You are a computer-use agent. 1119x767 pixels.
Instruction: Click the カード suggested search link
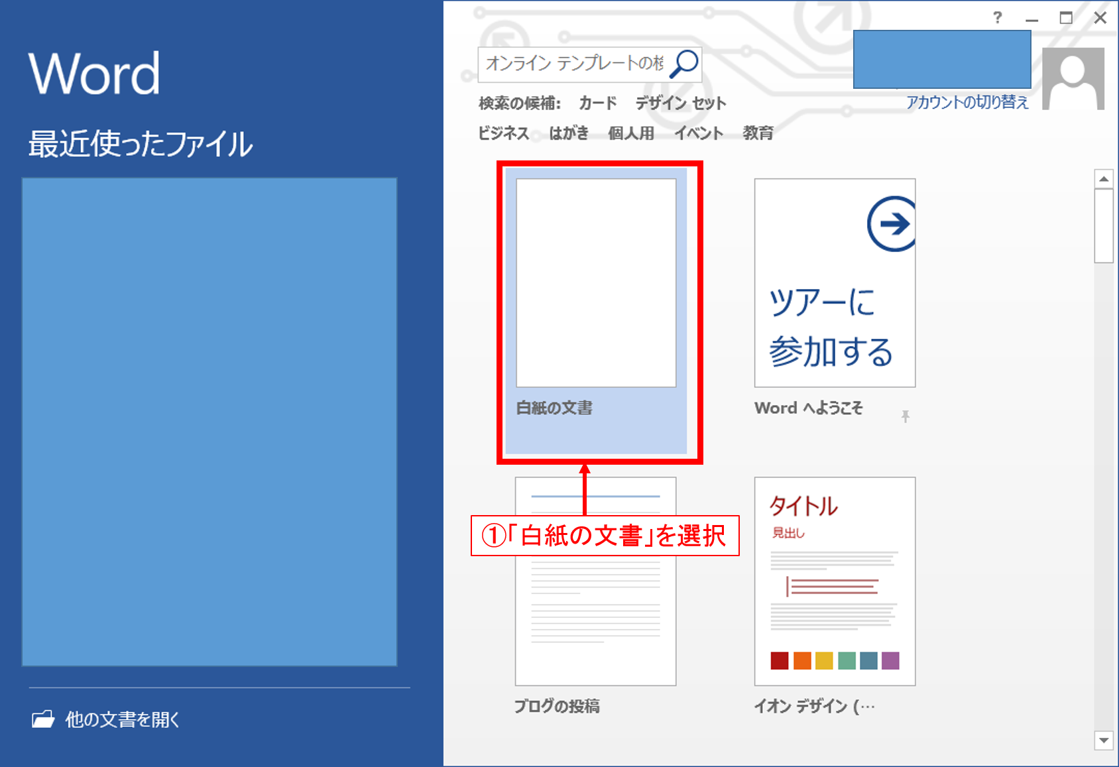click(x=597, y=103)
